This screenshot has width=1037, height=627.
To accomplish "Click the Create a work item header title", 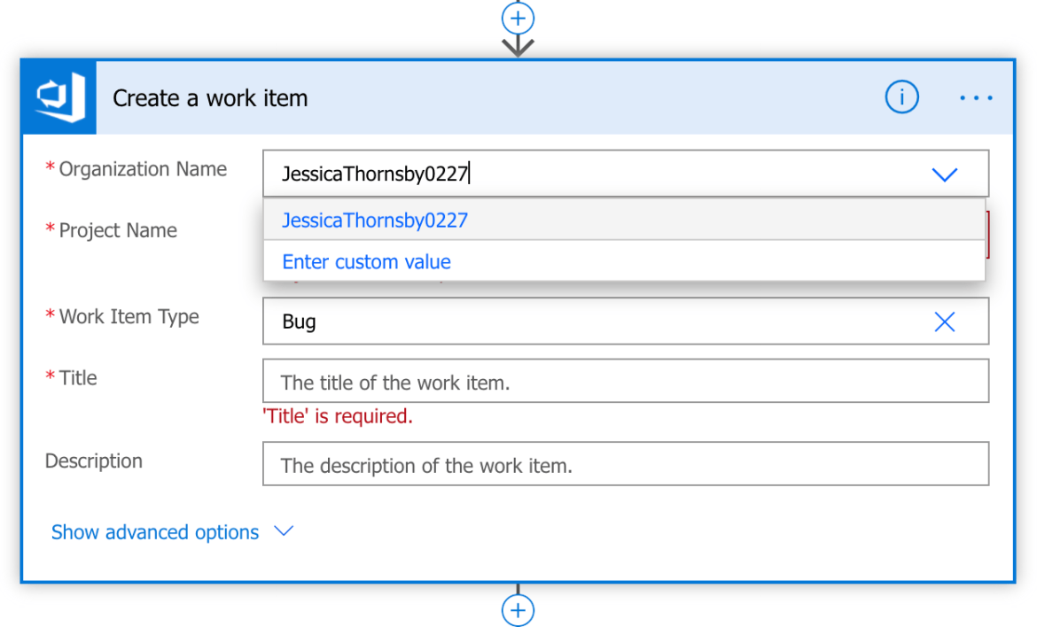I will (210, 98).
